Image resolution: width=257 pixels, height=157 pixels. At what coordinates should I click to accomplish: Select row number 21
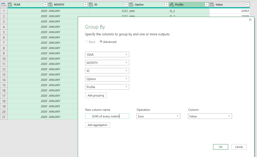(x=4, y=117)
